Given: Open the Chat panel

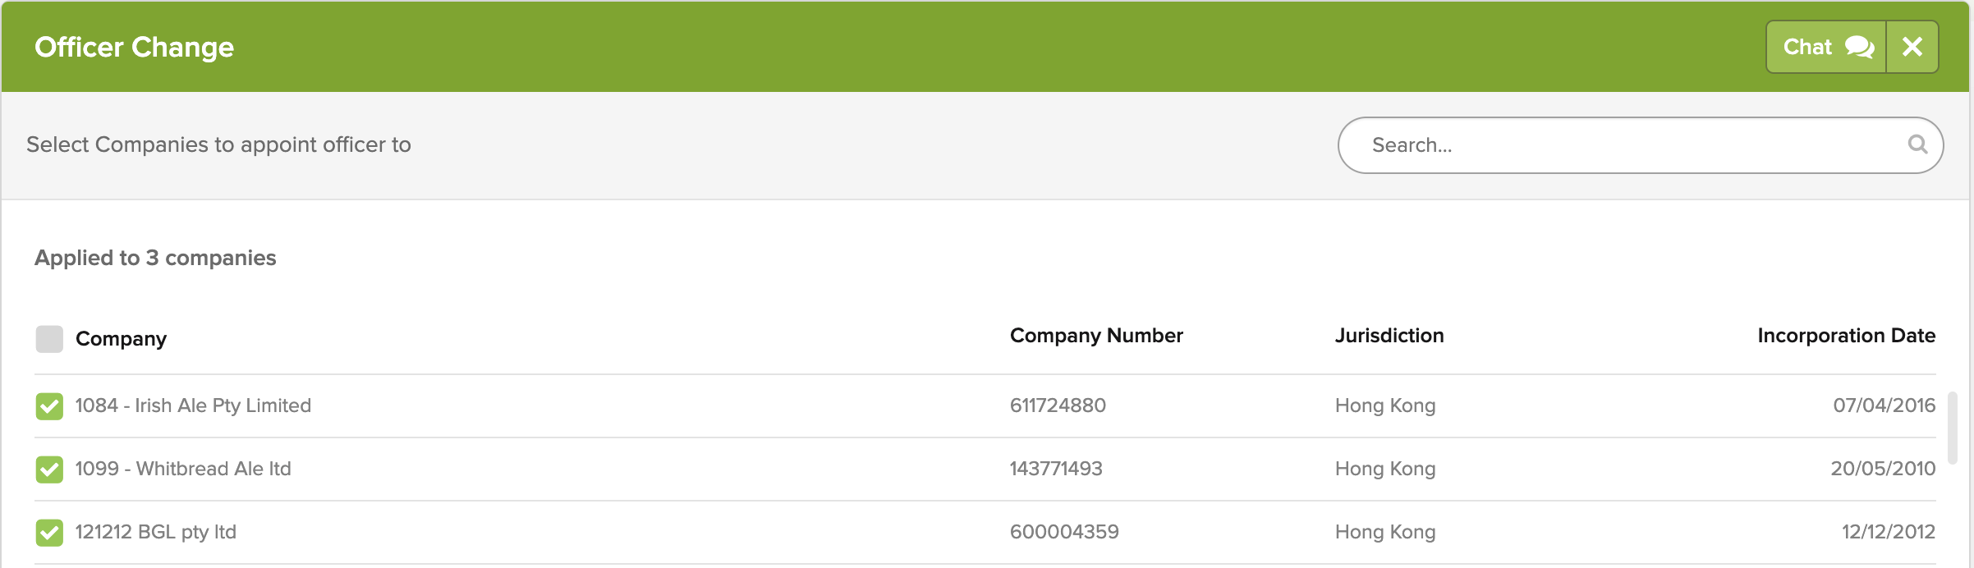Looking at the screenshot, I should tap(1825, 47).
